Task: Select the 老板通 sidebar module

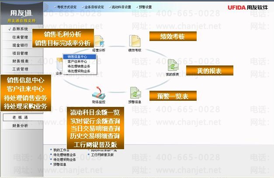Action: [x=23, y=117]
